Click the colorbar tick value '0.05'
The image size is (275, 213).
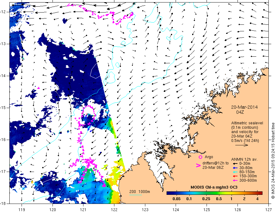click(x=177, y=199)
